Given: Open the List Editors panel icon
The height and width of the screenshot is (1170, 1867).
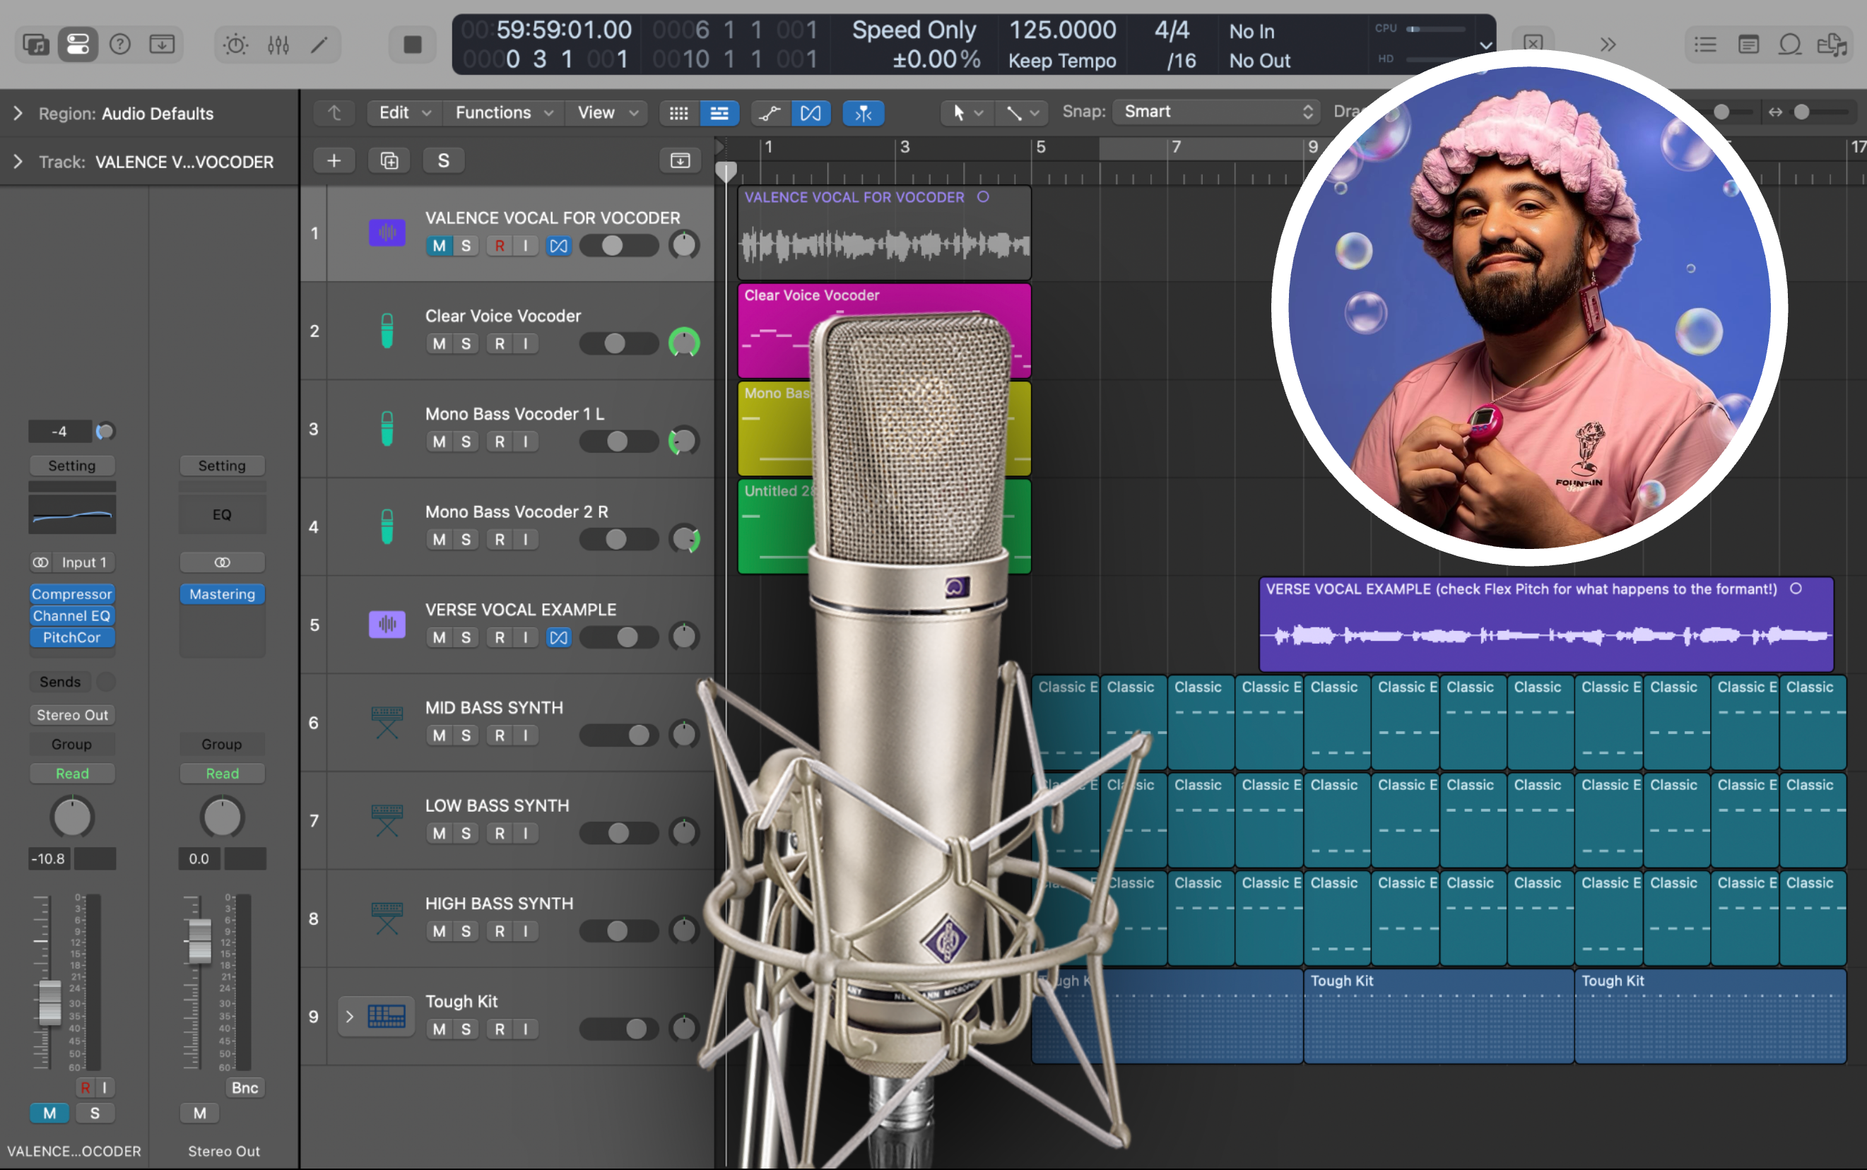Looking at the screenshot, I should pos(1704,44).
